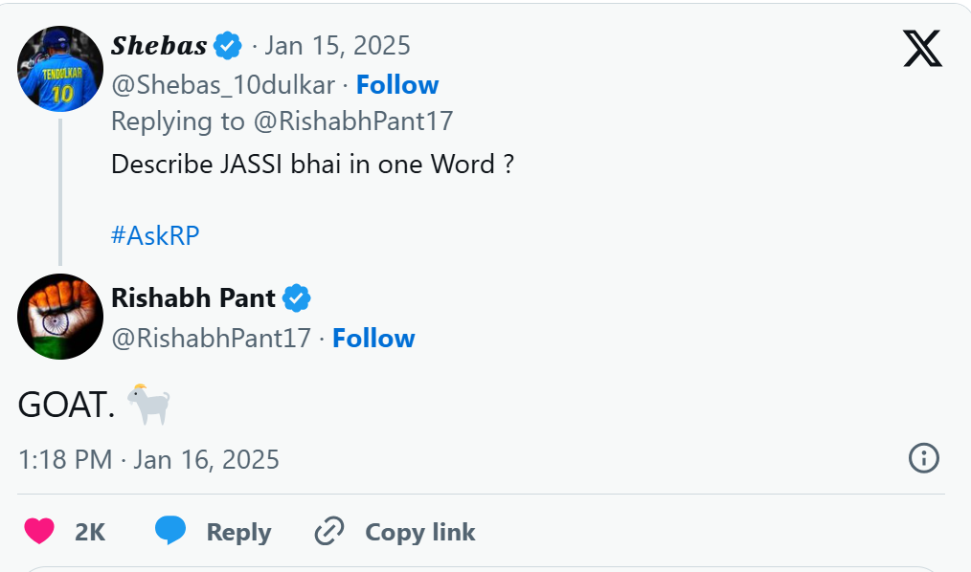This screenshot has width=971, height=572.
Task: Open Shebas profile avatar
Action: (60, 69)
